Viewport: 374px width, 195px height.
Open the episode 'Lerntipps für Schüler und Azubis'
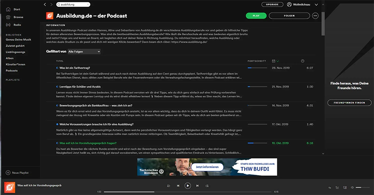(80, 87)
